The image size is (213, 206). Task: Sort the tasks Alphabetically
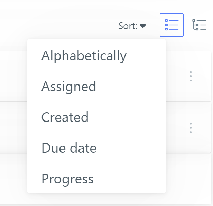(x=84, y=56)
